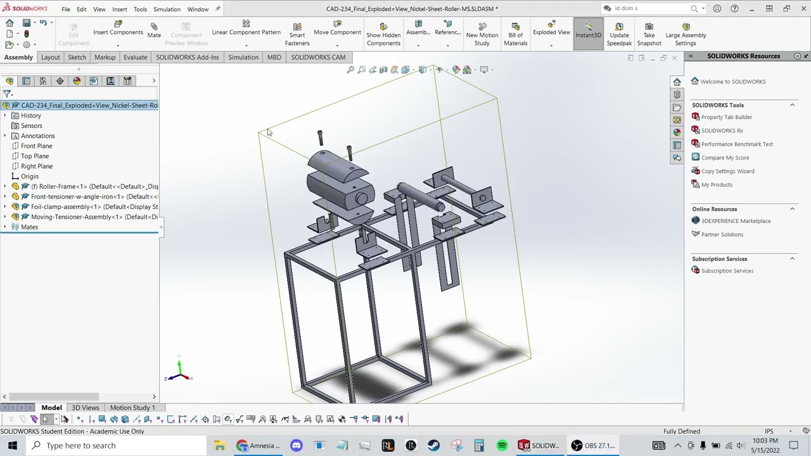This screenshot has width=811, height=456.
Task: Open Custom Properties tab in task pane
Action: [677, 145]
